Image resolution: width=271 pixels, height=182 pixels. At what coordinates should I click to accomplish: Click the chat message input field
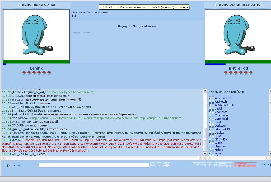tap(94, 165)
